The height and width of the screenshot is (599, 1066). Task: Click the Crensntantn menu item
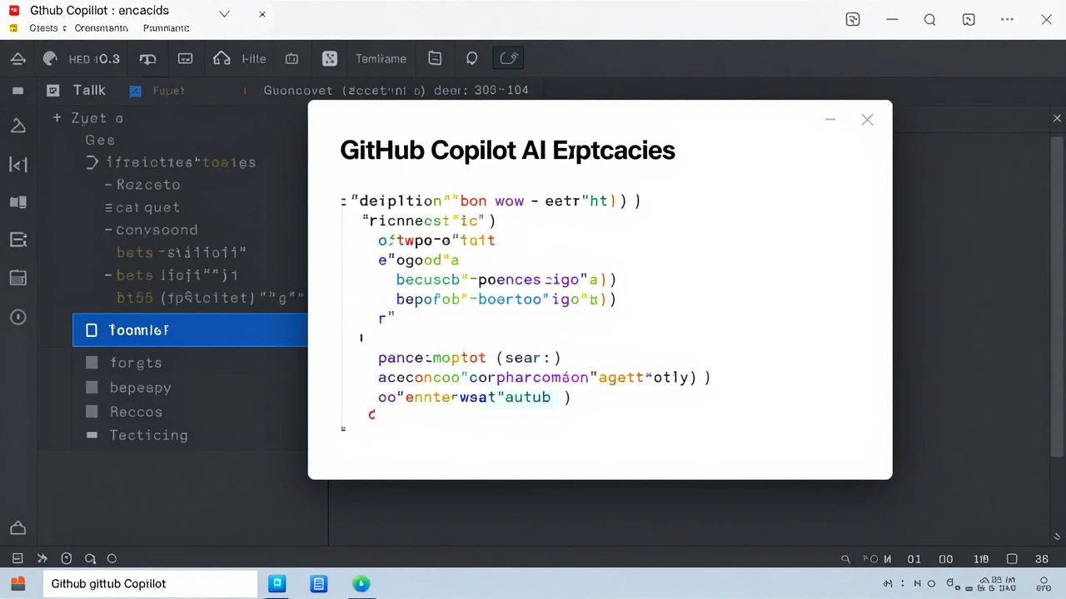point(102,28)
